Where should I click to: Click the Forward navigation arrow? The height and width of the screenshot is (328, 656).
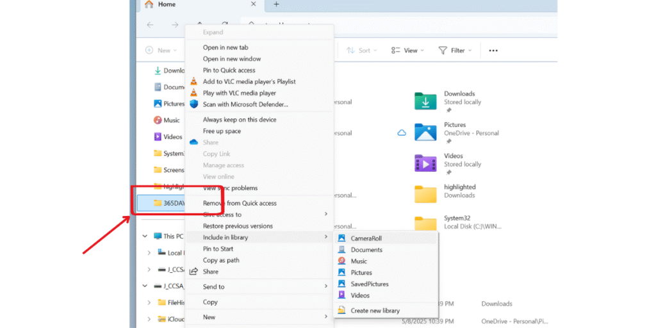[x=175, y=25]
